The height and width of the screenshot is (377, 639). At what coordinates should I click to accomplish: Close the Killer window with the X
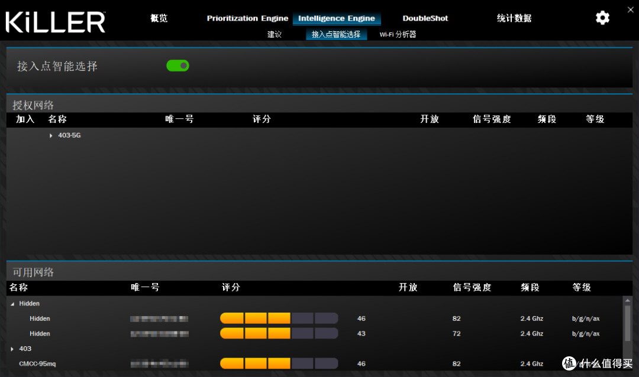631,10
